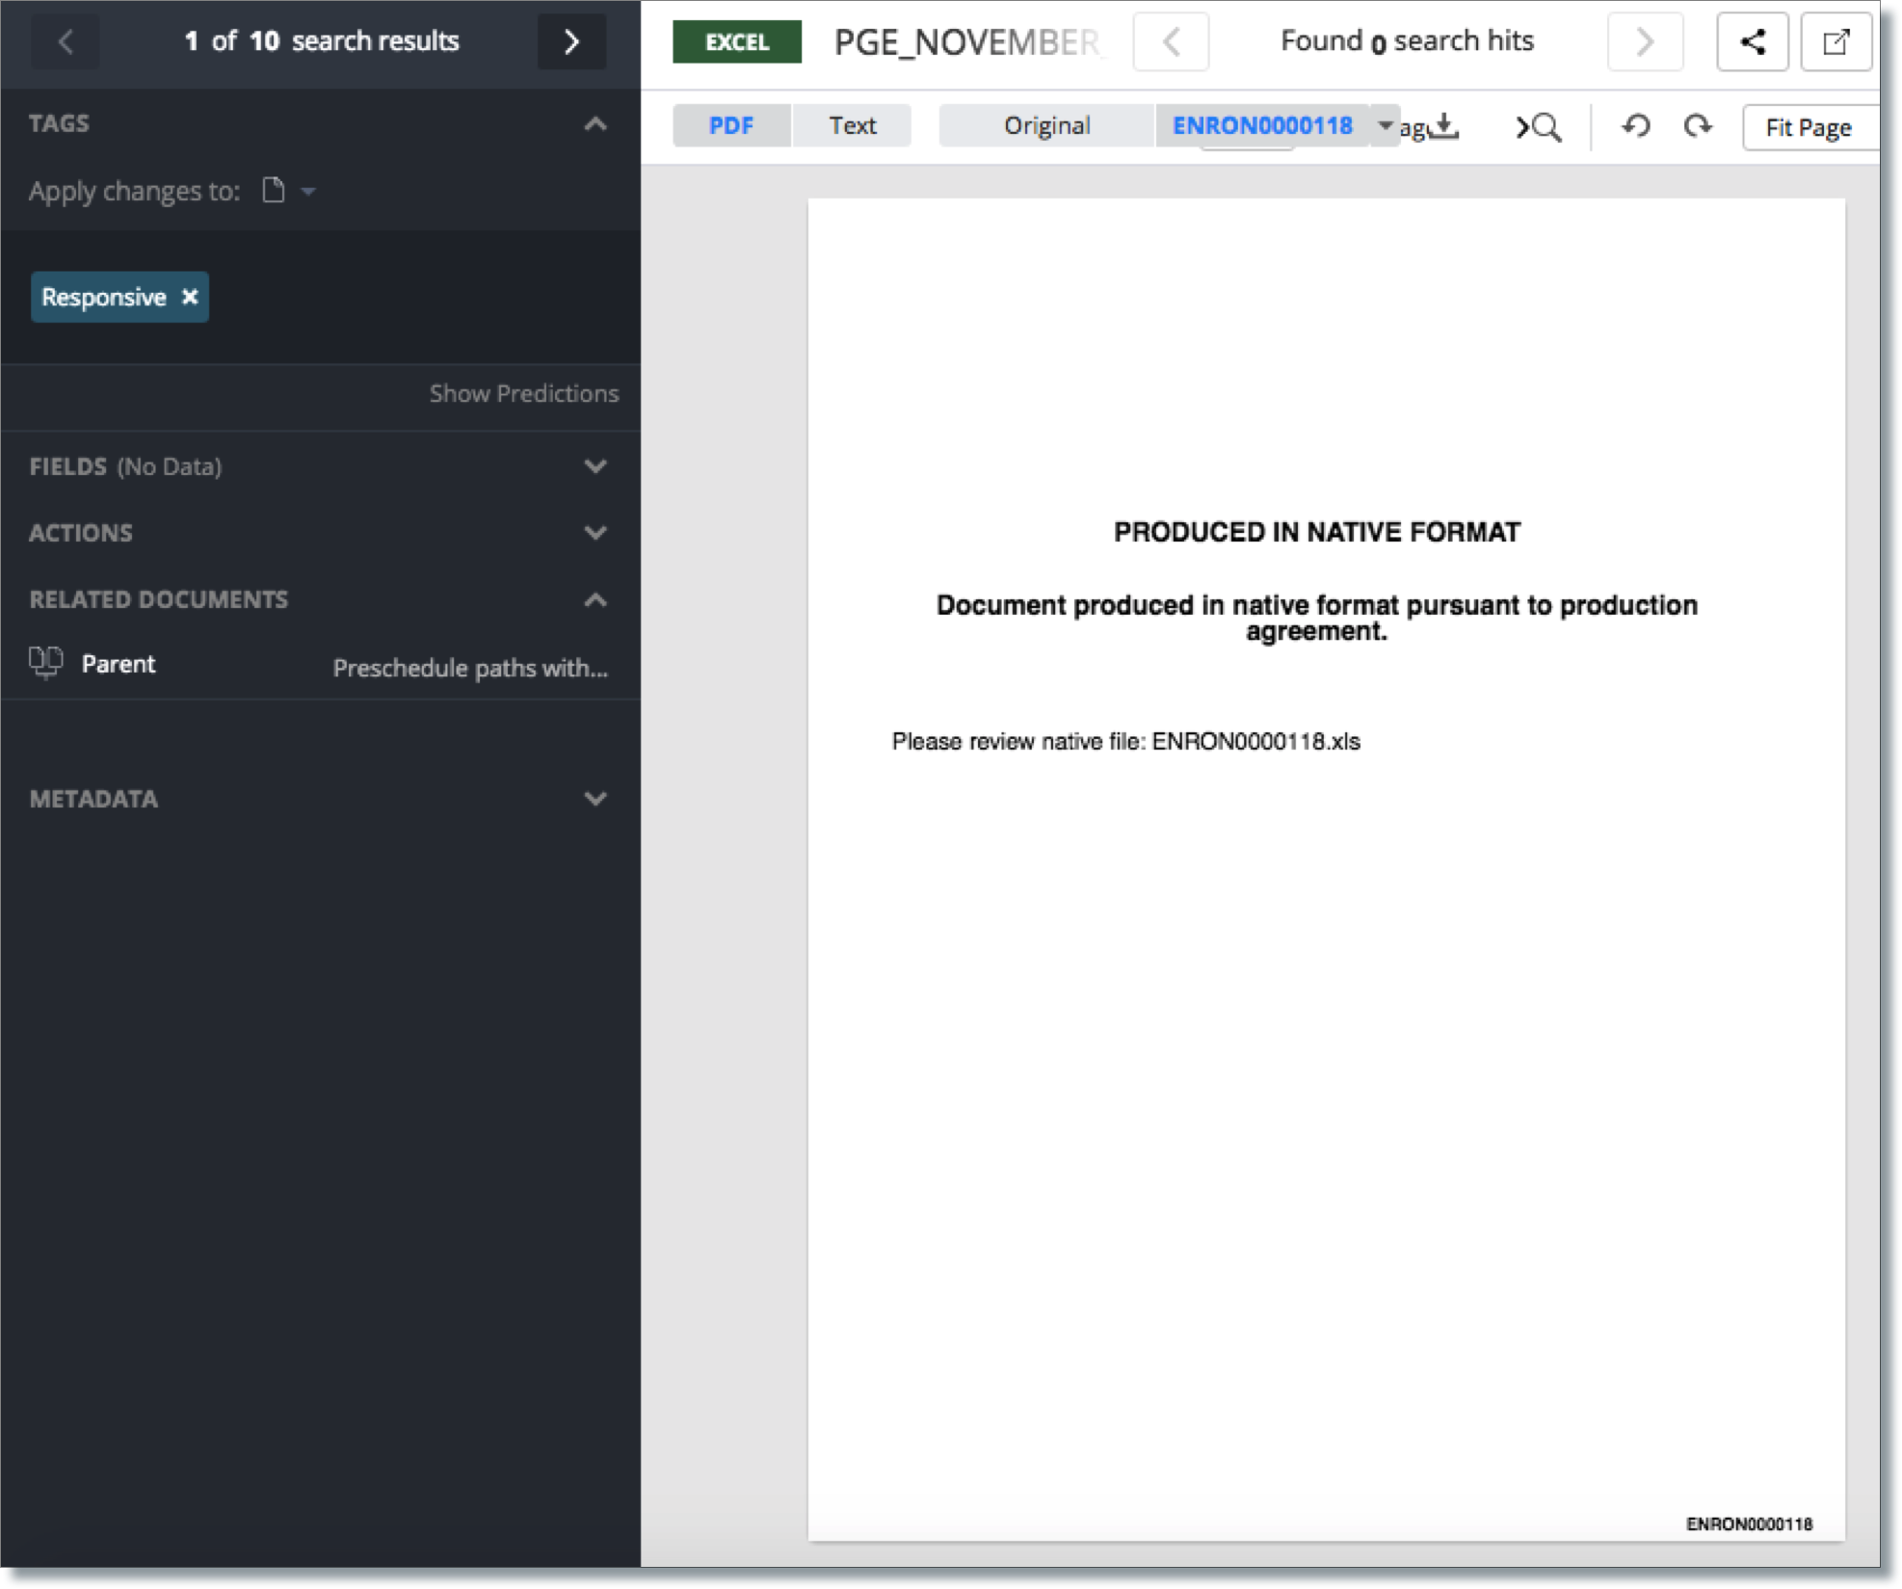Select the ENRON0000118 version tab
The image size is (1902, 1589).
click(1262, 125)
